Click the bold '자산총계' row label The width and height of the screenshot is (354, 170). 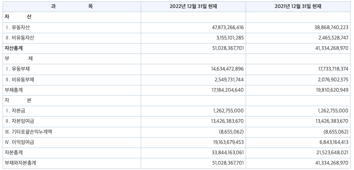(14, 48)
